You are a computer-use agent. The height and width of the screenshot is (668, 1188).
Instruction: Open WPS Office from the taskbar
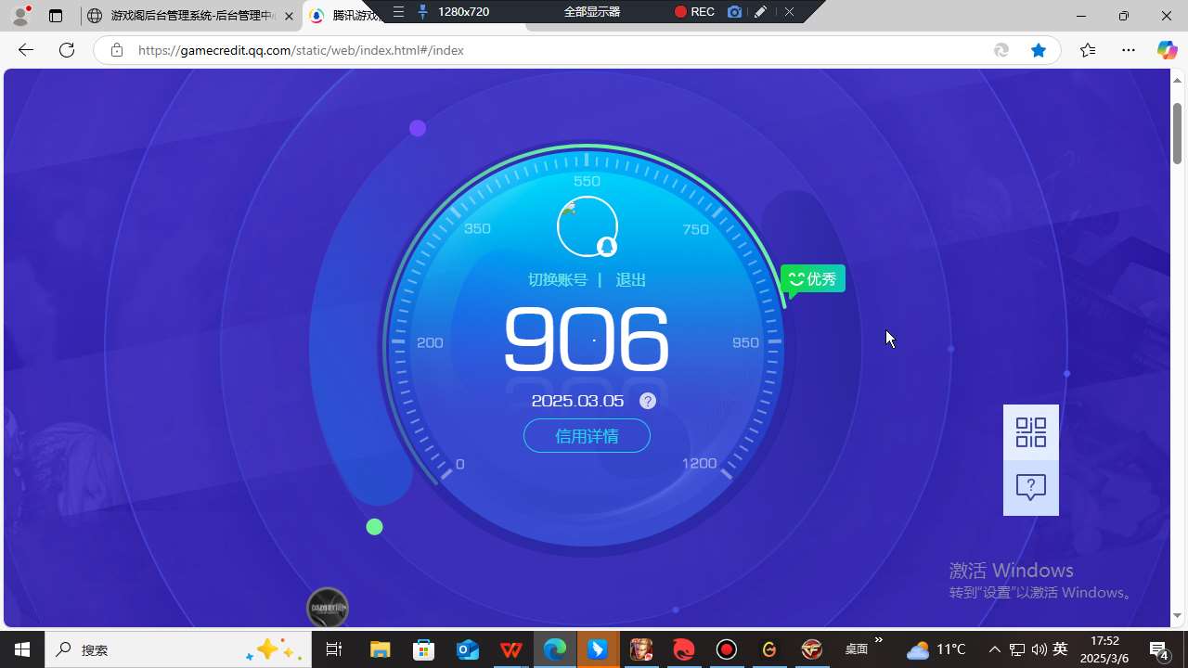511,649
